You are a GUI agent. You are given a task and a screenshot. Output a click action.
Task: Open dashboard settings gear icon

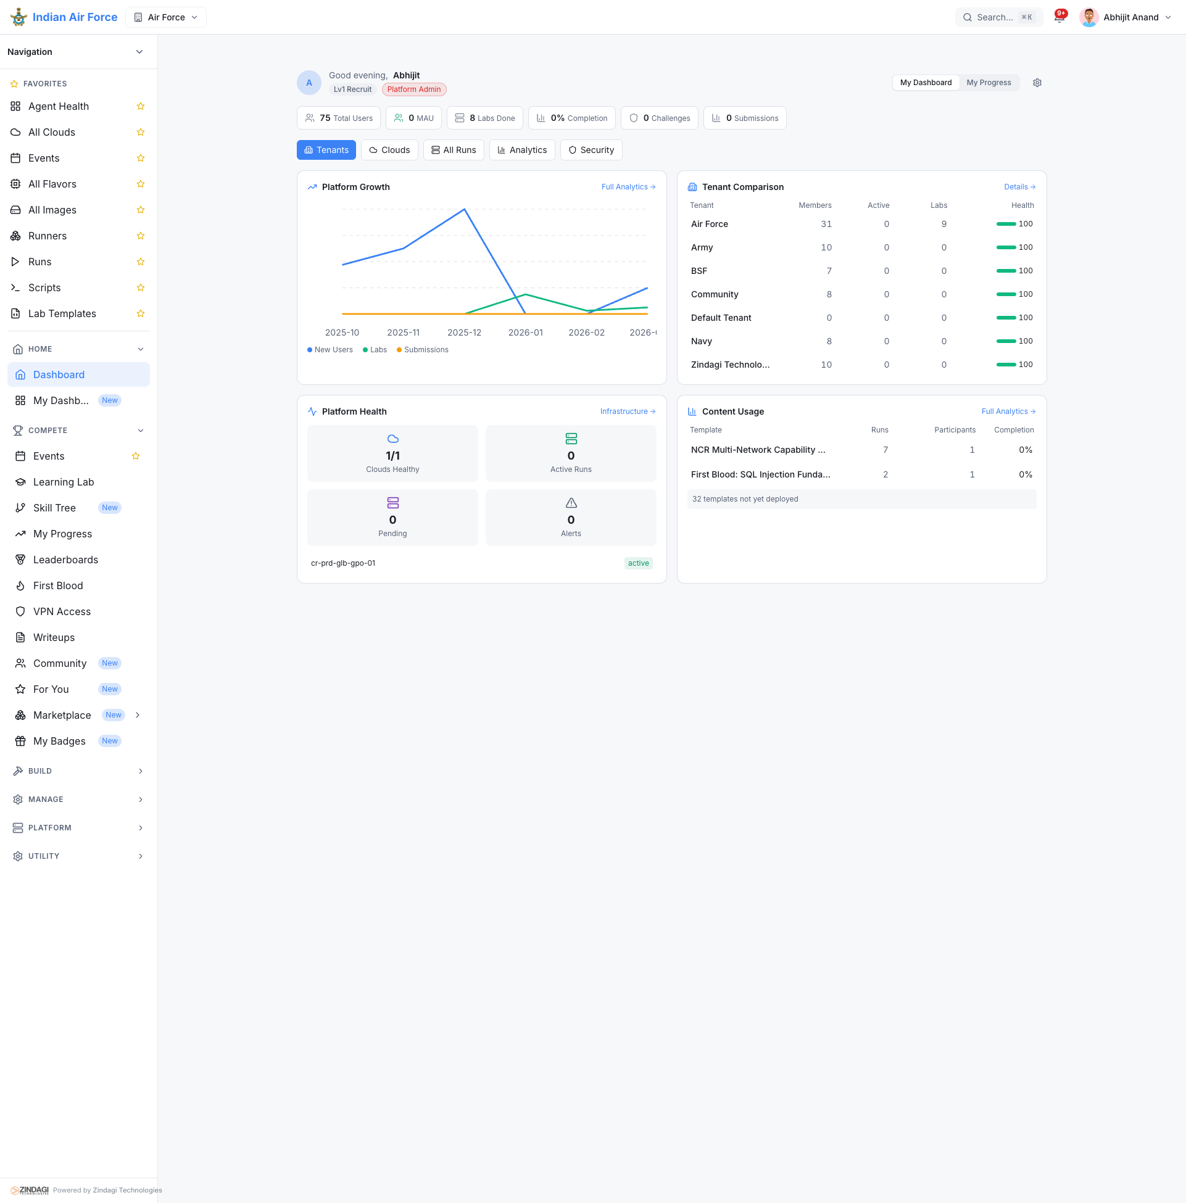point(1037,83)
